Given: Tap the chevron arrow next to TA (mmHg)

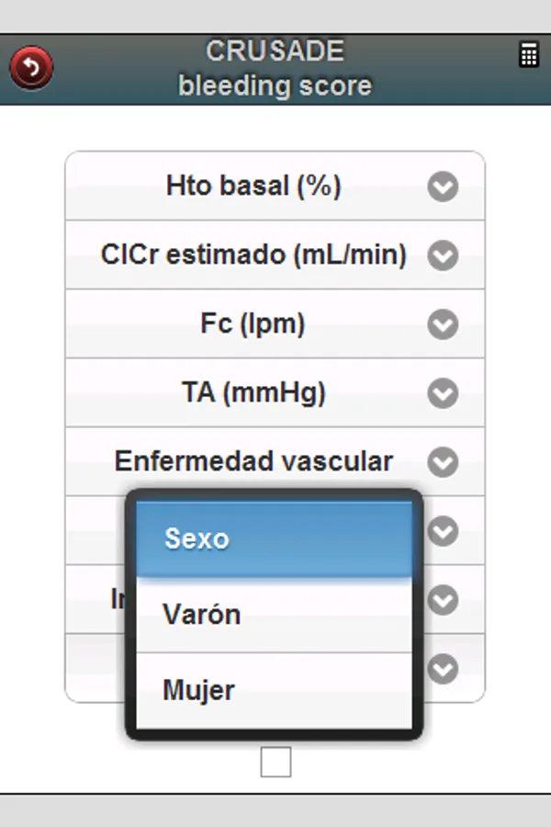Looking at the screenshot, I should (x=443, y=393).
